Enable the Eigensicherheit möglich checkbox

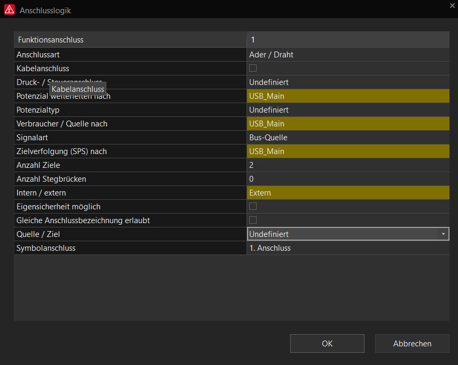pos(253,206)
